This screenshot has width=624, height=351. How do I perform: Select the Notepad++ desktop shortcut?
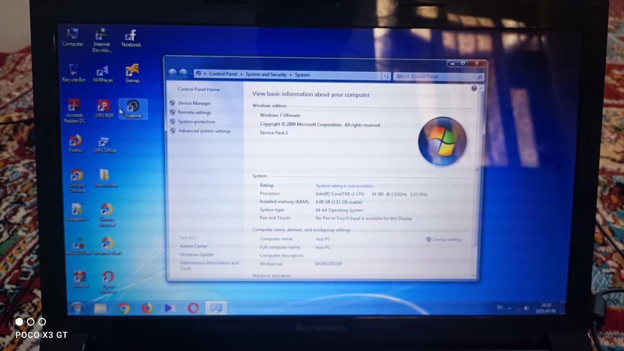78,213
